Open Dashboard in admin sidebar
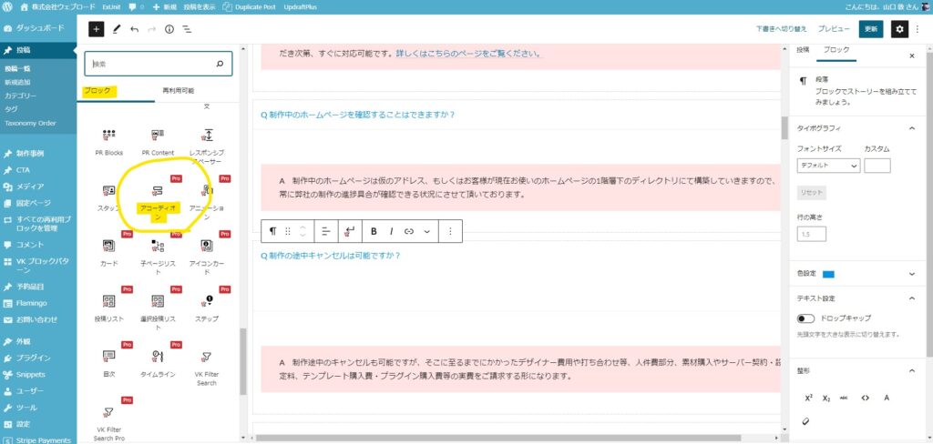This screenshot has width=933, height=444. (38, 28)
